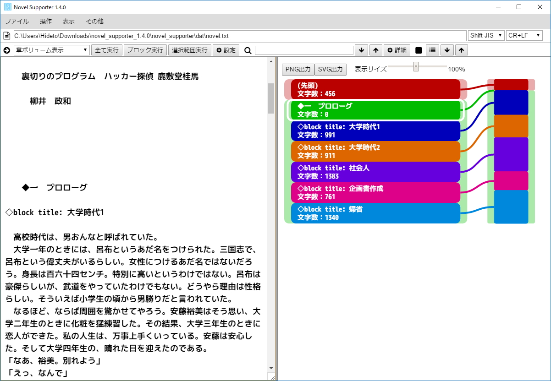Open the 詳細 search detail settings
This screenshot has height=381, width=551.
pyautogui.click(x=397, y=50)
